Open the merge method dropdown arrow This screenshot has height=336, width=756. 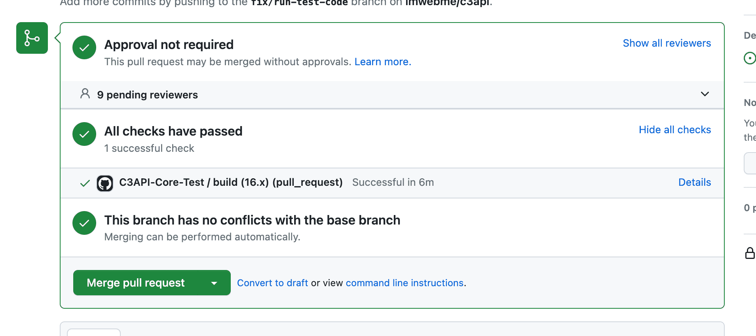pos(214,283)
